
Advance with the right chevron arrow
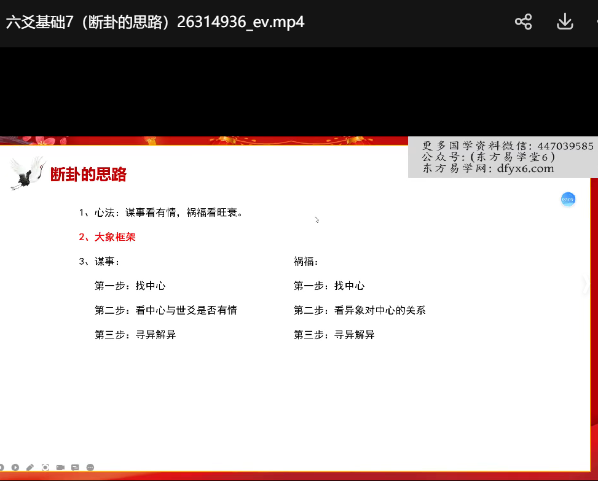pos(584,283)
